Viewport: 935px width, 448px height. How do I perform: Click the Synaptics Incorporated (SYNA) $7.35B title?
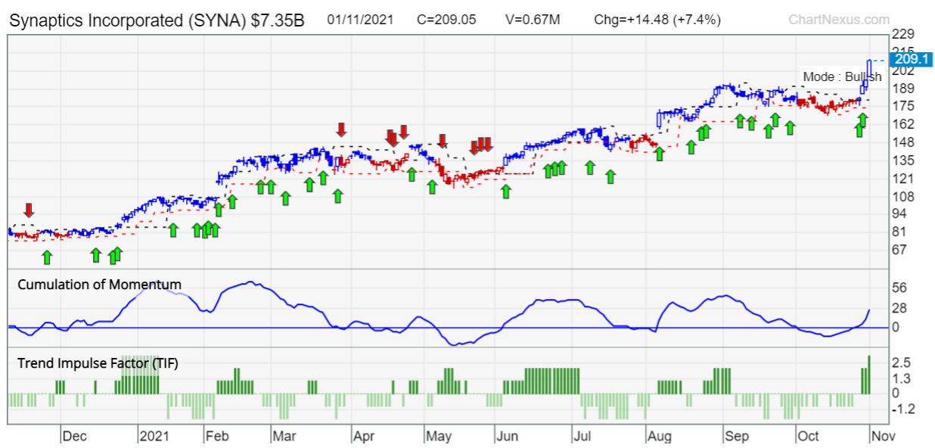point(157,20)
